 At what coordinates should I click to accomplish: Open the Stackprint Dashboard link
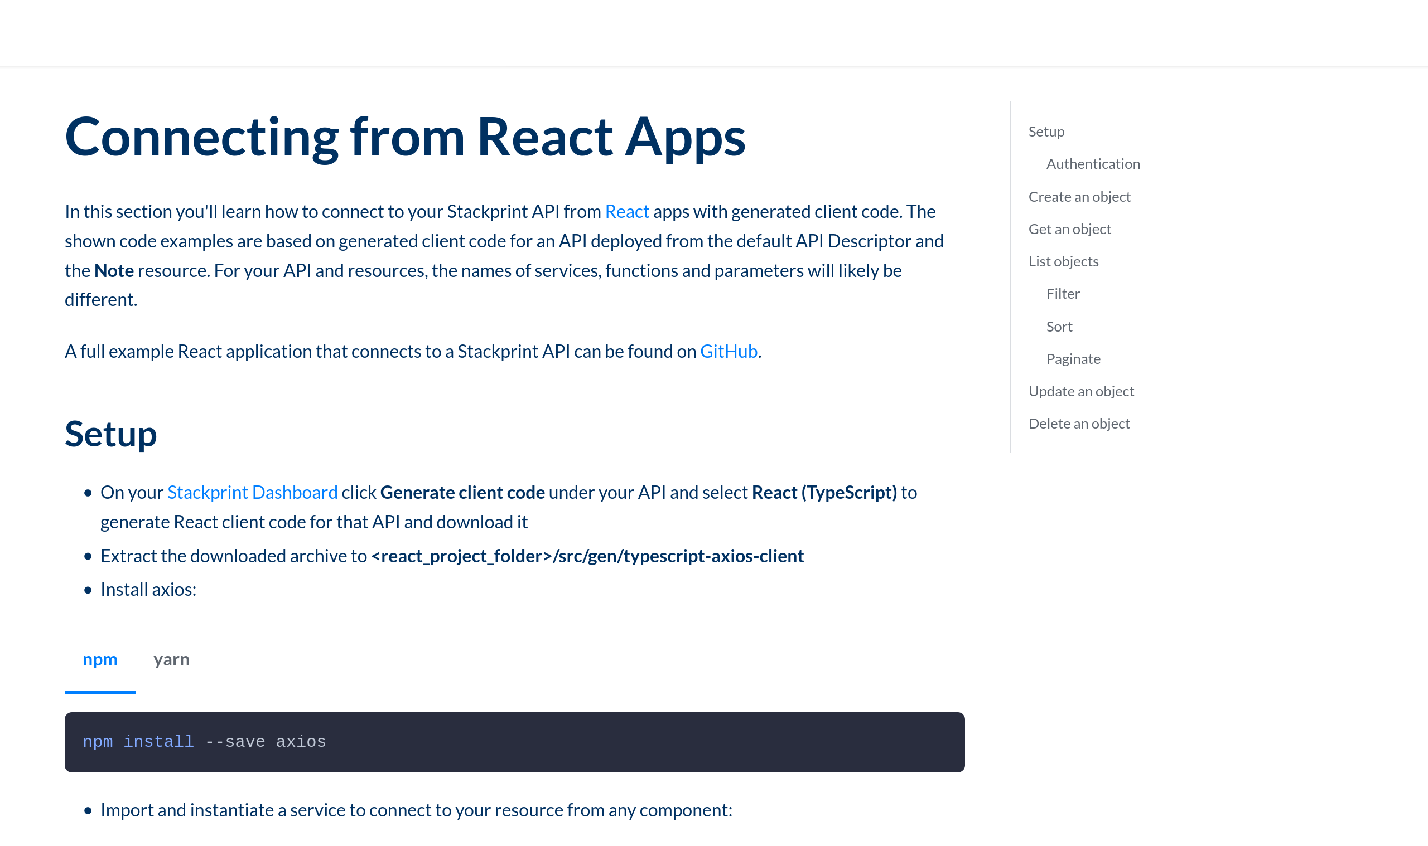coord(252,492)
